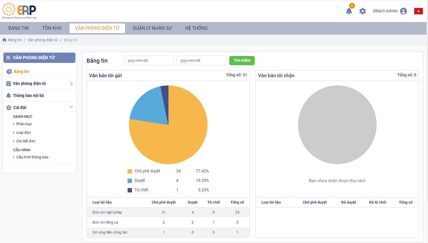Screen dimensions: 428x243
Task: Click the Văn bản tôi gửi heading
Action: click(105, 76)
